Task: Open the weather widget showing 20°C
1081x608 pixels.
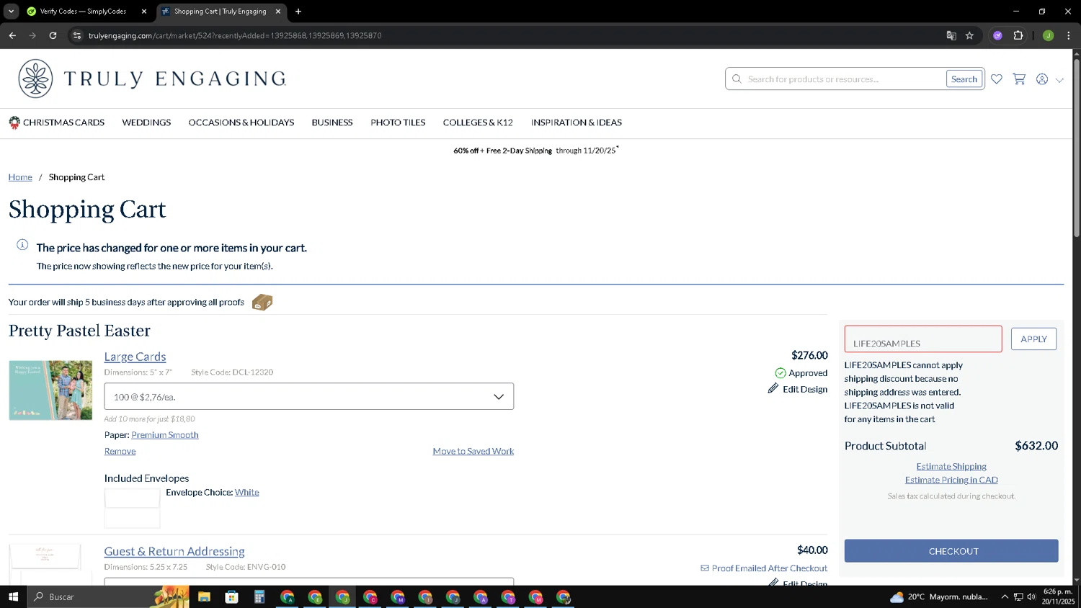Action: coord(939,596)
